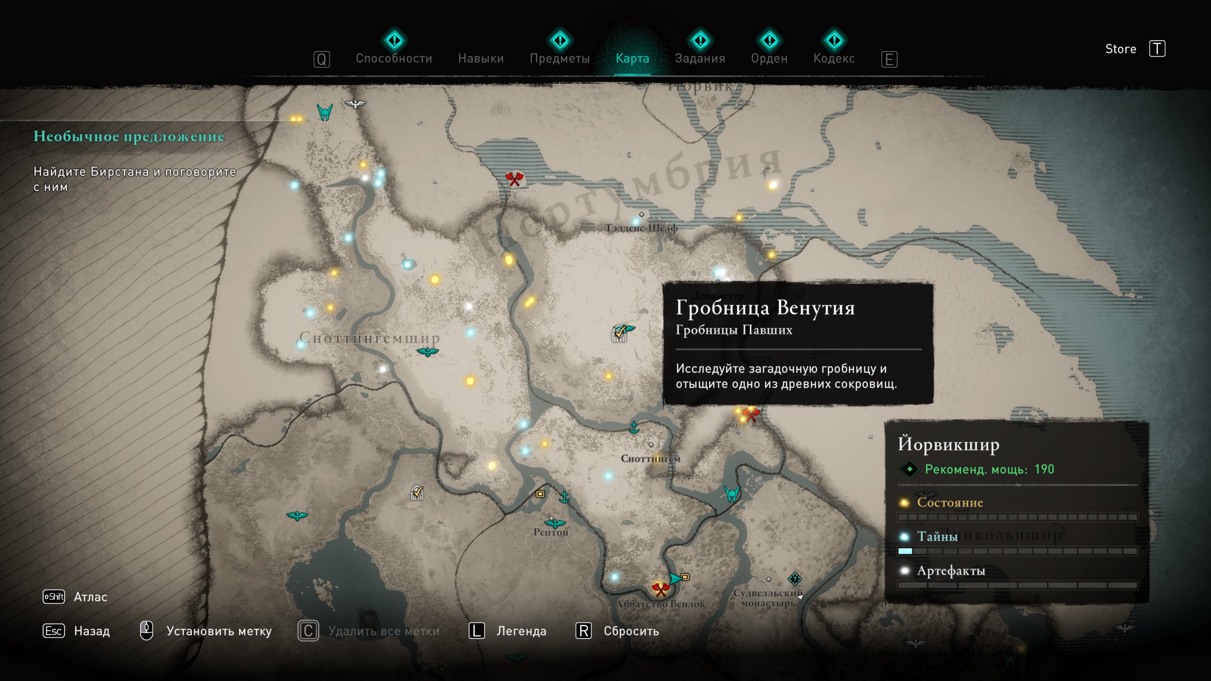Click the teal anchor icon above Сноттингем
1211x681 pixels.
click(634, 428)
